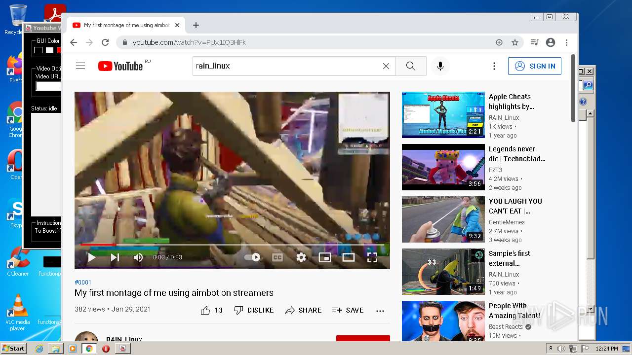The height and width of the screenshot is (355, 632).
Task: Reload the YouTube page
Action: pyautogui.click(x=105, y=42)
